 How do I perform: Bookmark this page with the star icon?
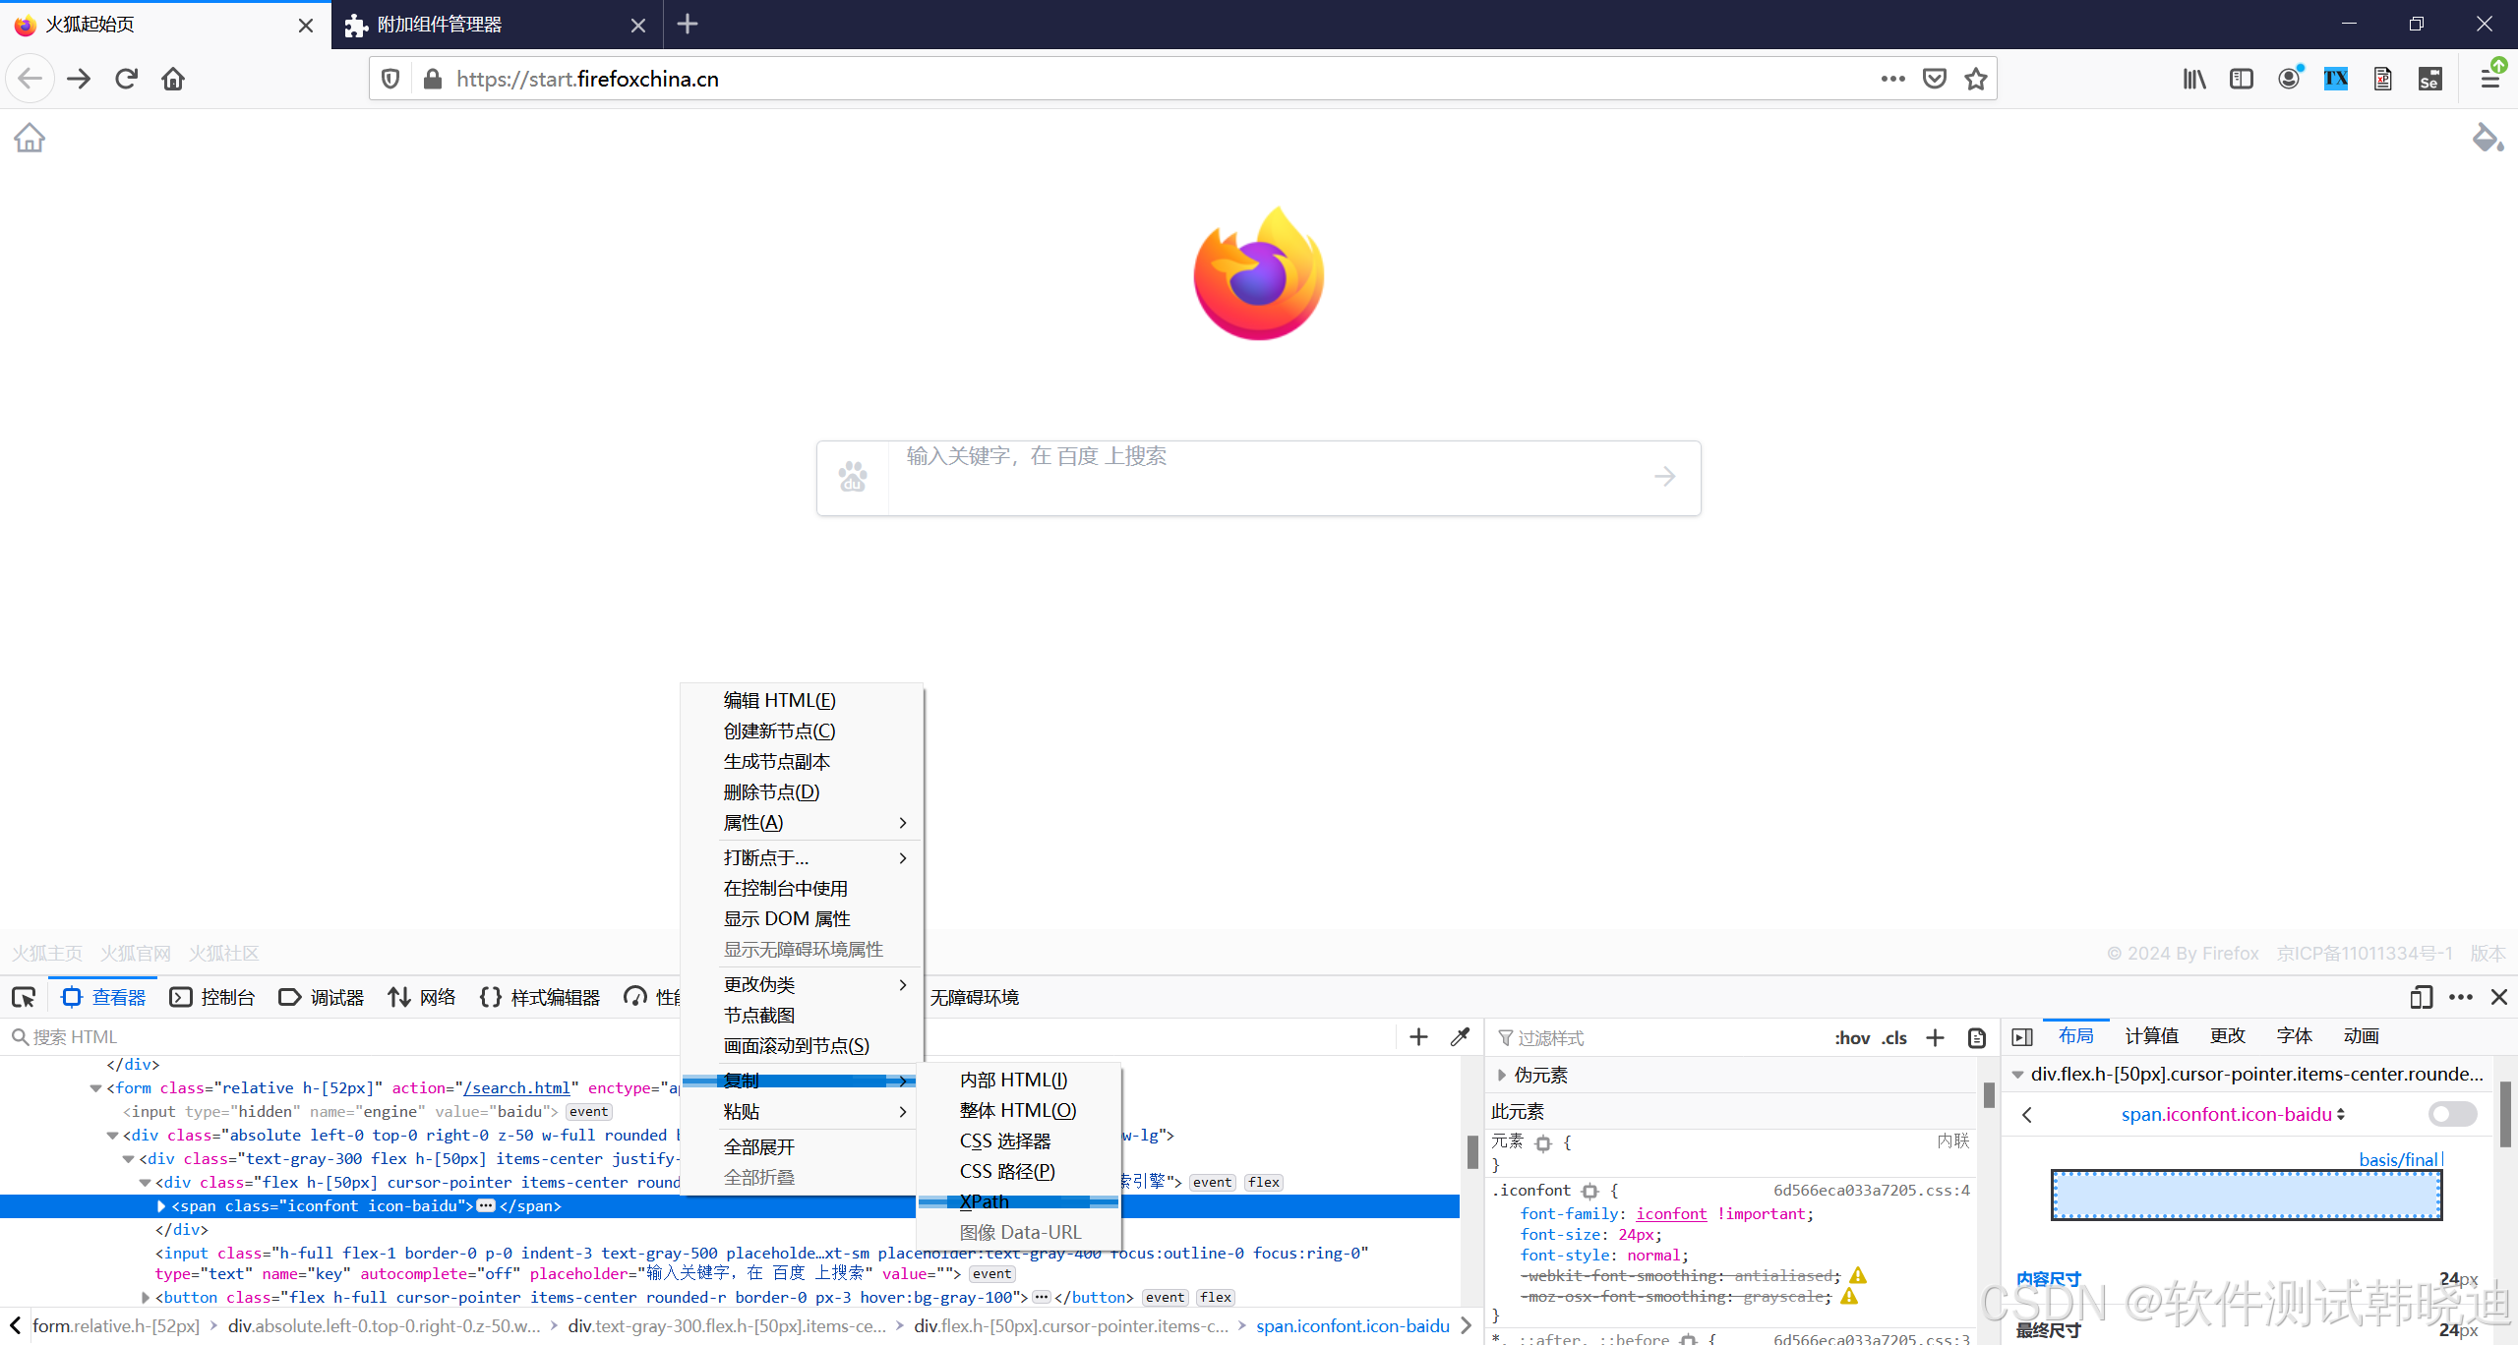(x=1976, y=79)
